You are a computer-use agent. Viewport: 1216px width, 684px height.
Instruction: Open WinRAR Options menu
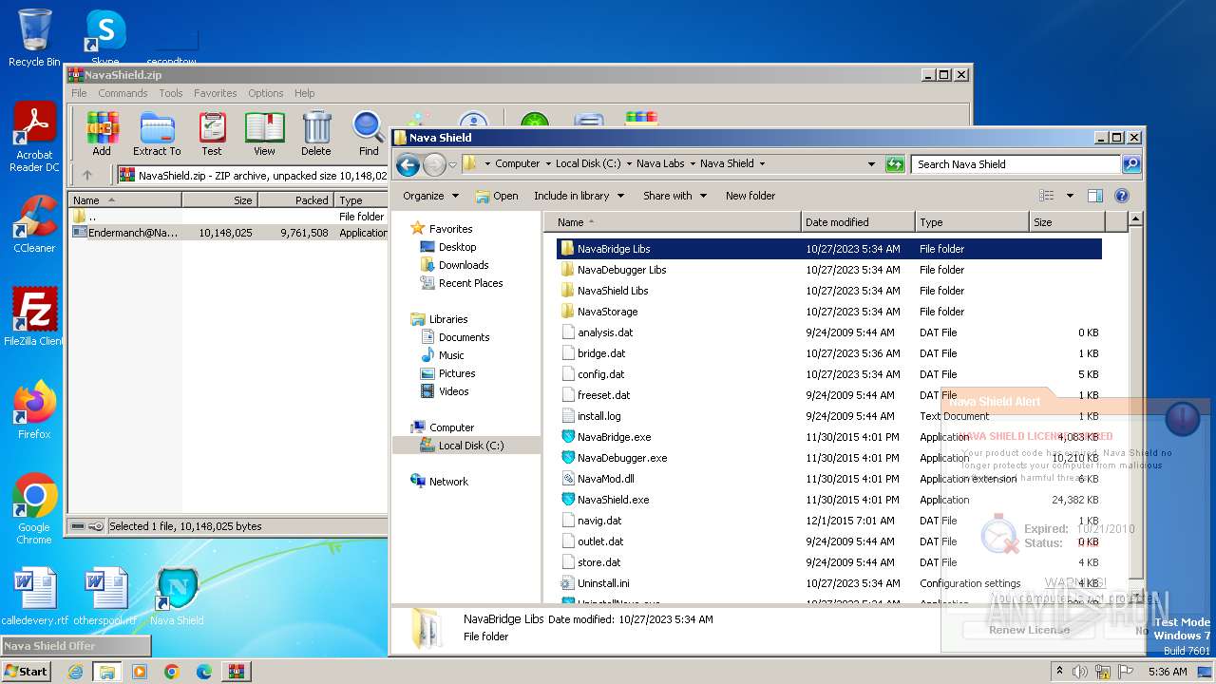coord(266,93)
